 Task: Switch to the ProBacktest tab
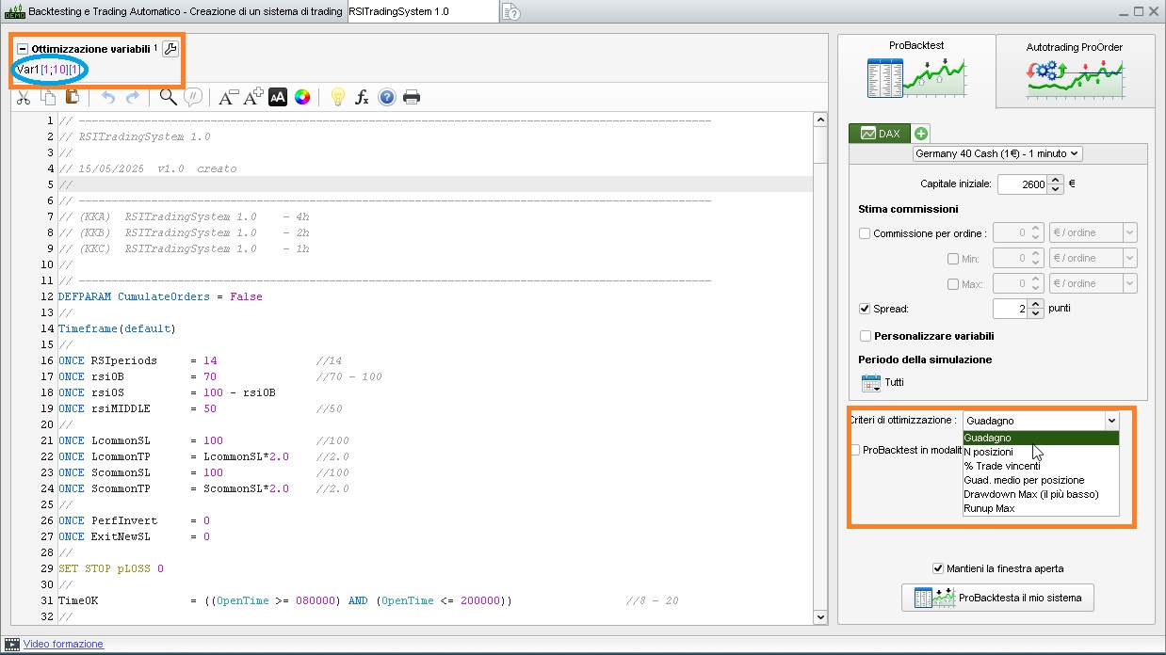[x=915, y=71]
